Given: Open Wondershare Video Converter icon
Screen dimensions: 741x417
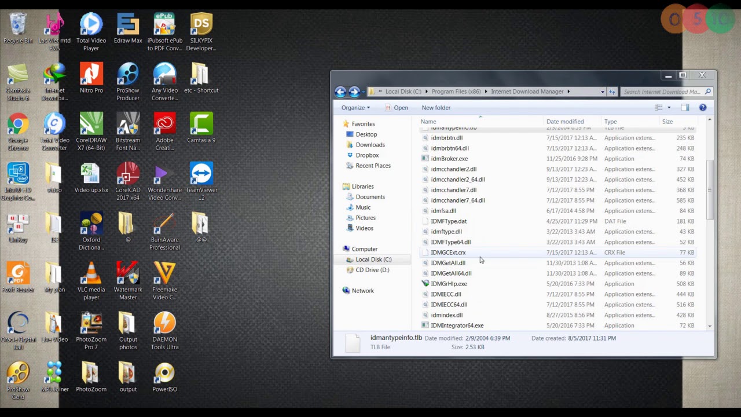Looking at the screenshot, I should tap(164, 181).
